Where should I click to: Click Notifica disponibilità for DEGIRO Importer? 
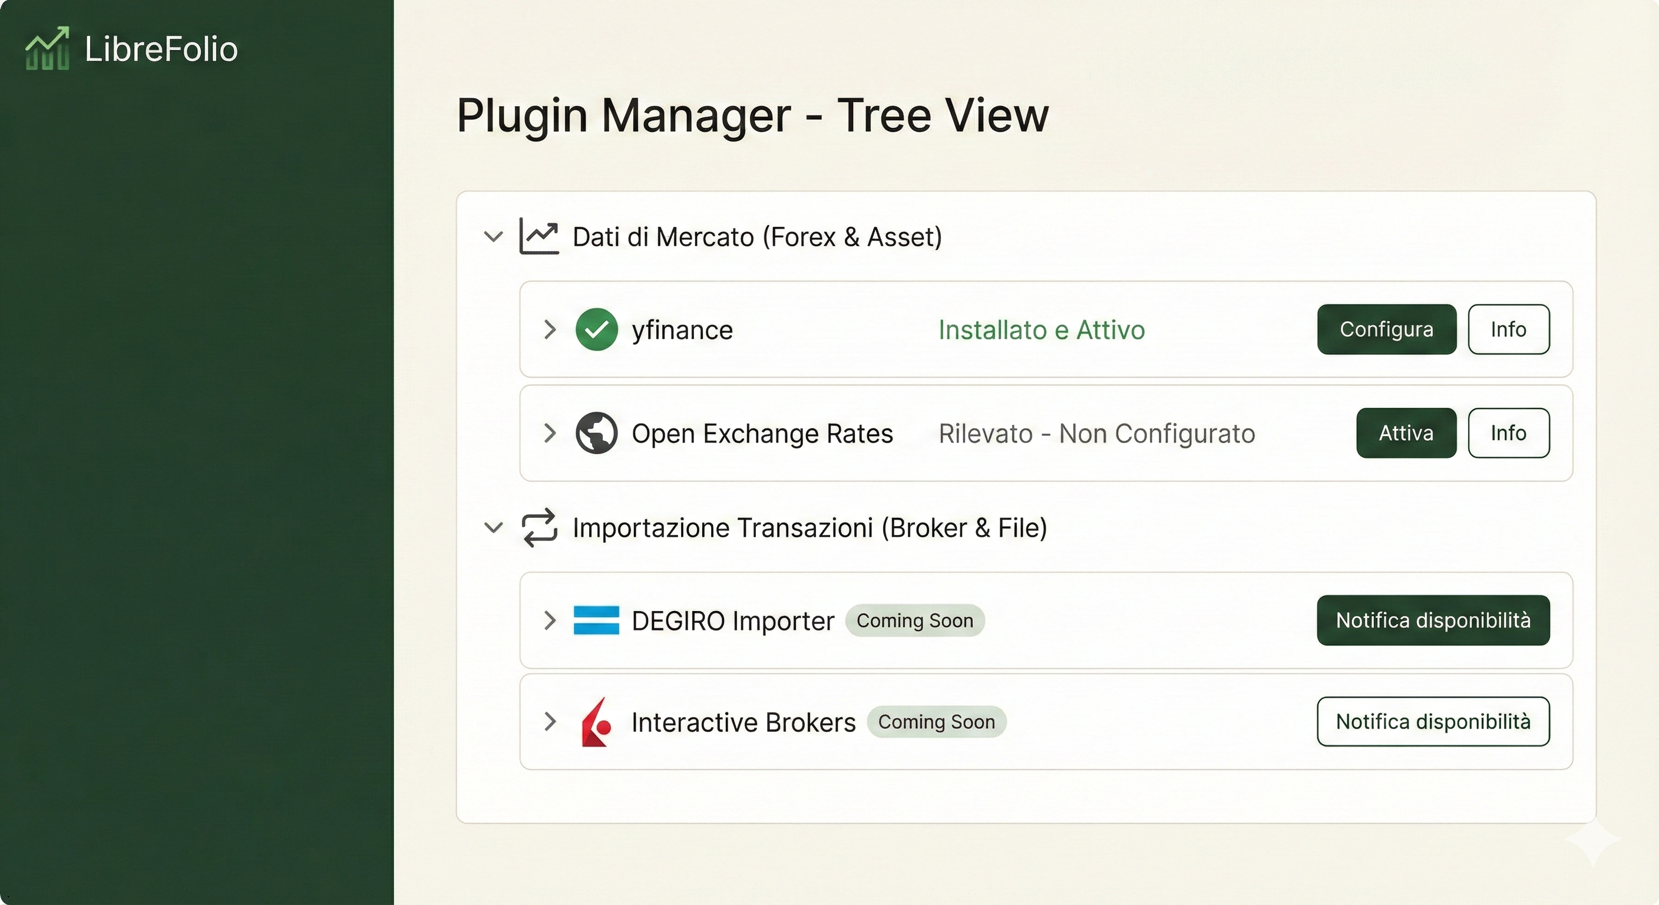[x=1433, y=620]
